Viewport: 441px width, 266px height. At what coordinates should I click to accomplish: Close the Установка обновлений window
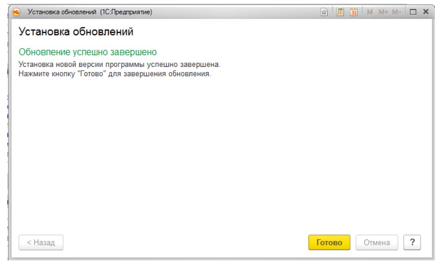coord(426,12)
